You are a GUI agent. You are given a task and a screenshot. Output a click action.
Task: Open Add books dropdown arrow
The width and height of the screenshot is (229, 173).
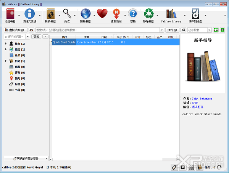19,15
